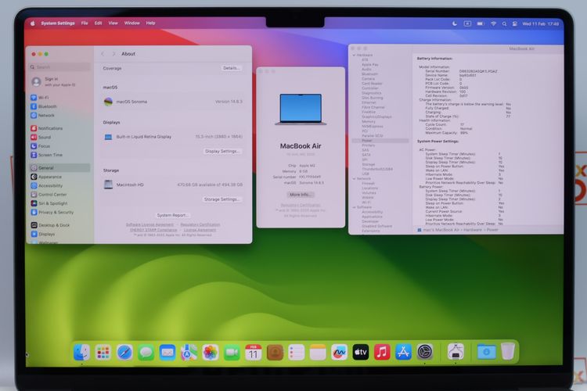Click the Wi-Fi status icon in menu bar
This screenshot has width=587, height=391.
click(493, 23)
